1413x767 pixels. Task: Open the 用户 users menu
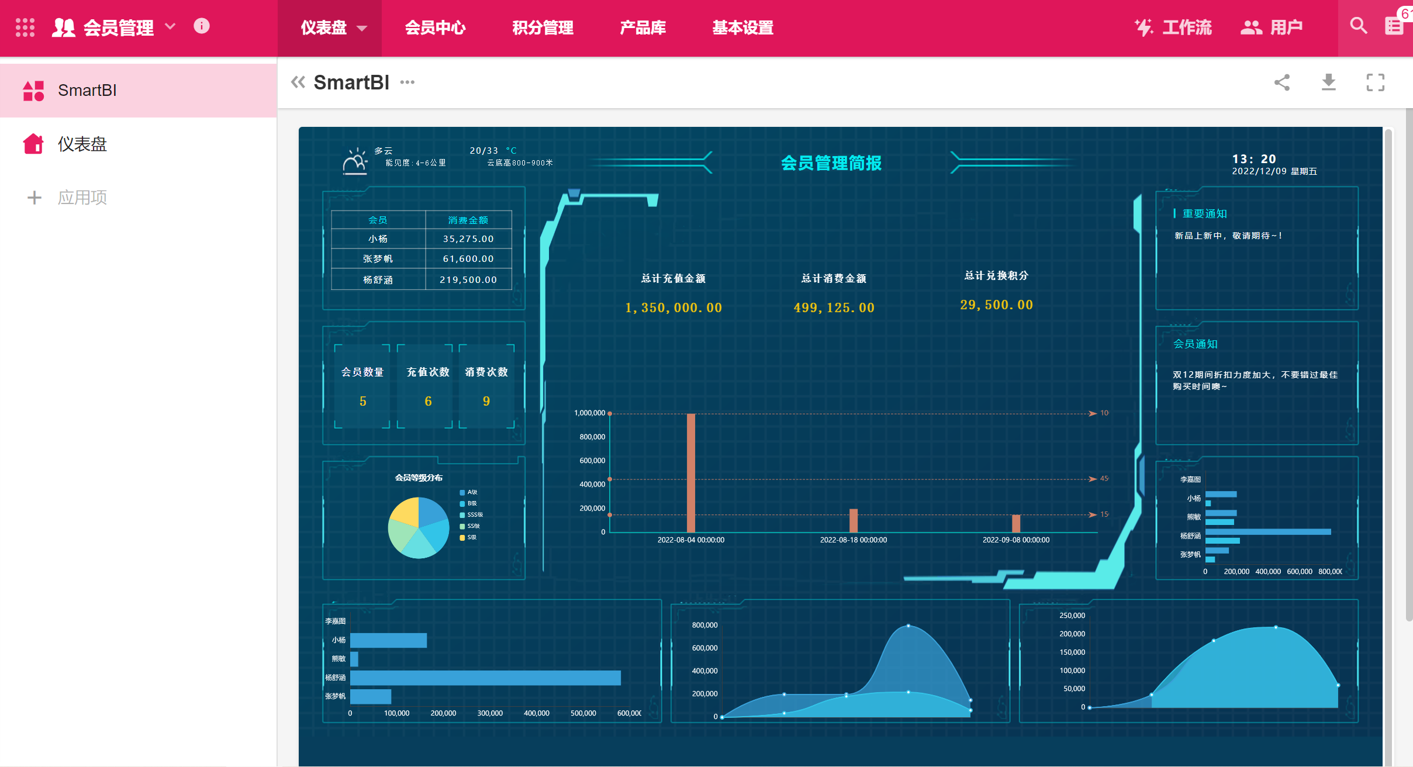[1272, 27]
